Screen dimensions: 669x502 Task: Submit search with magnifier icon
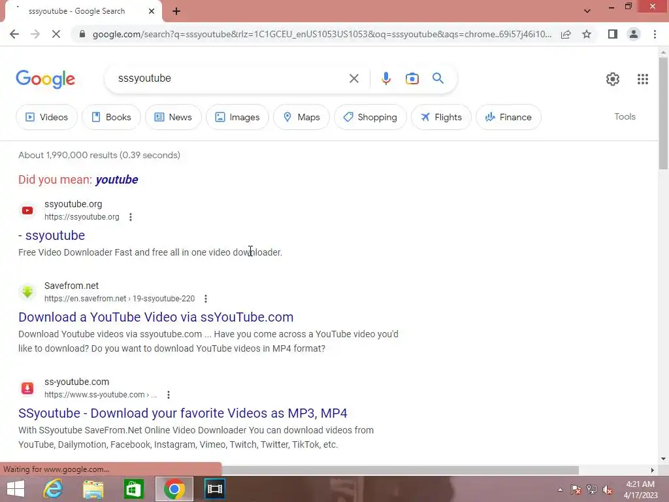[438, 78]
